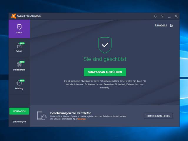Click the license file icon beside Einloggen
188x141 pixels.
click(x=172, y=25)
